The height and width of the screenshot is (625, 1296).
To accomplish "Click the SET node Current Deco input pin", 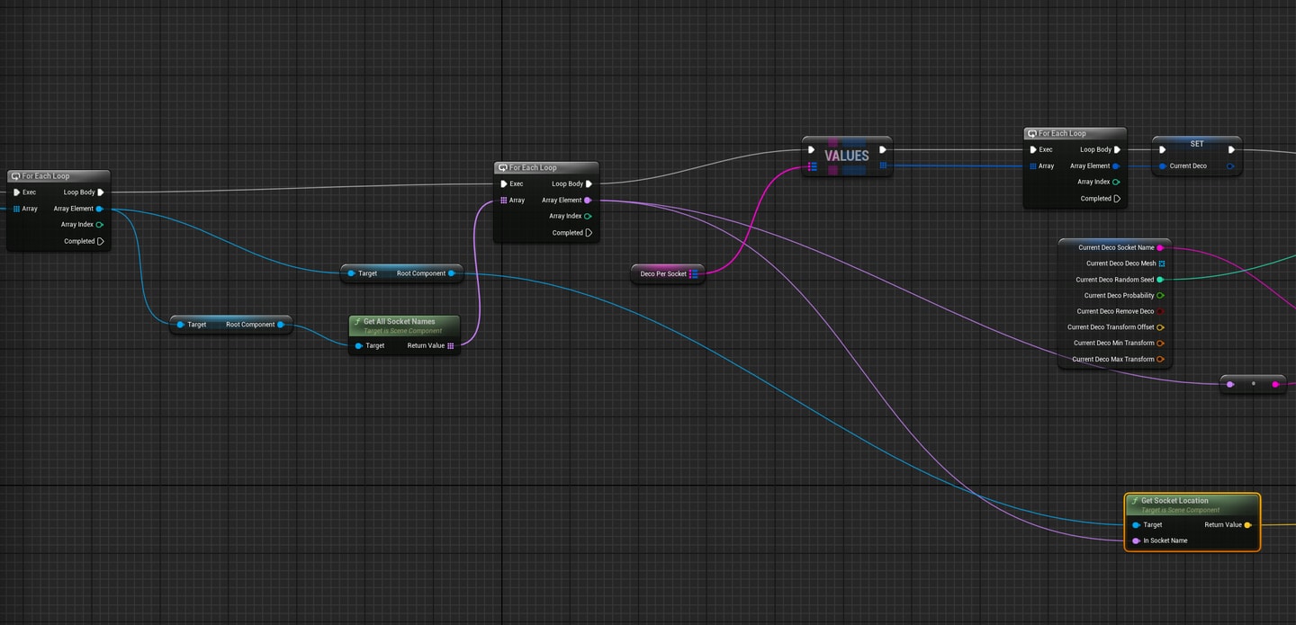I will click(1163, 165).
